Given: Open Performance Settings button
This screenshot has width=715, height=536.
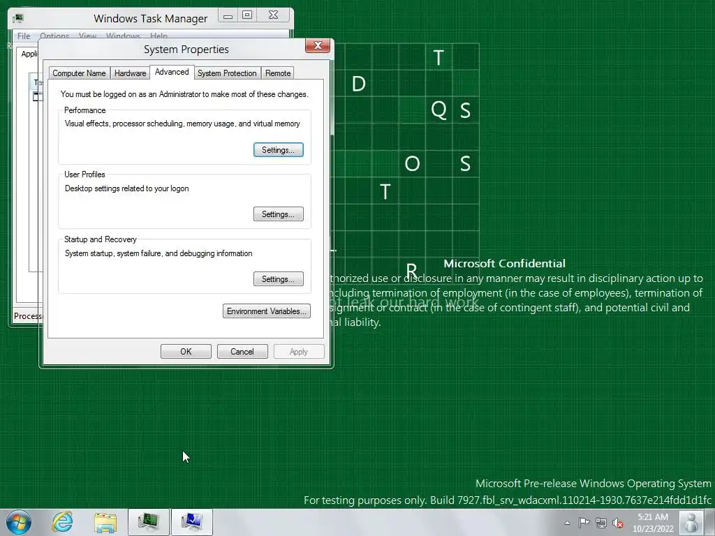Looking at the screenshot, I should click(x=278, y=150).
